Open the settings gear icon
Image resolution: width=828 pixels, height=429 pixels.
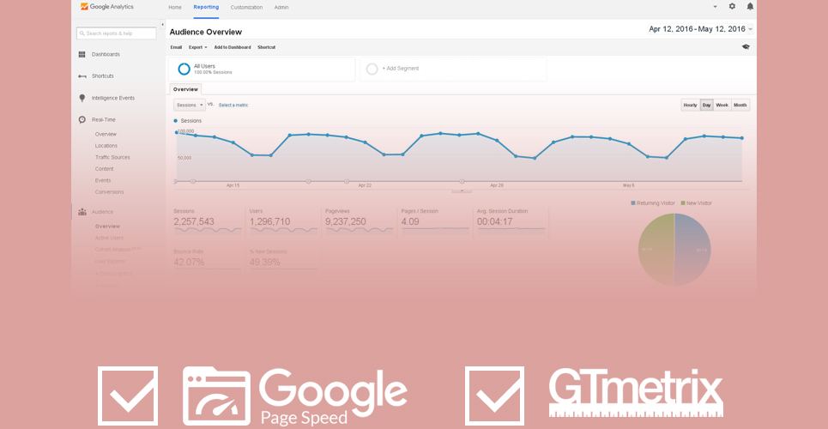click(x=732, y=6)
